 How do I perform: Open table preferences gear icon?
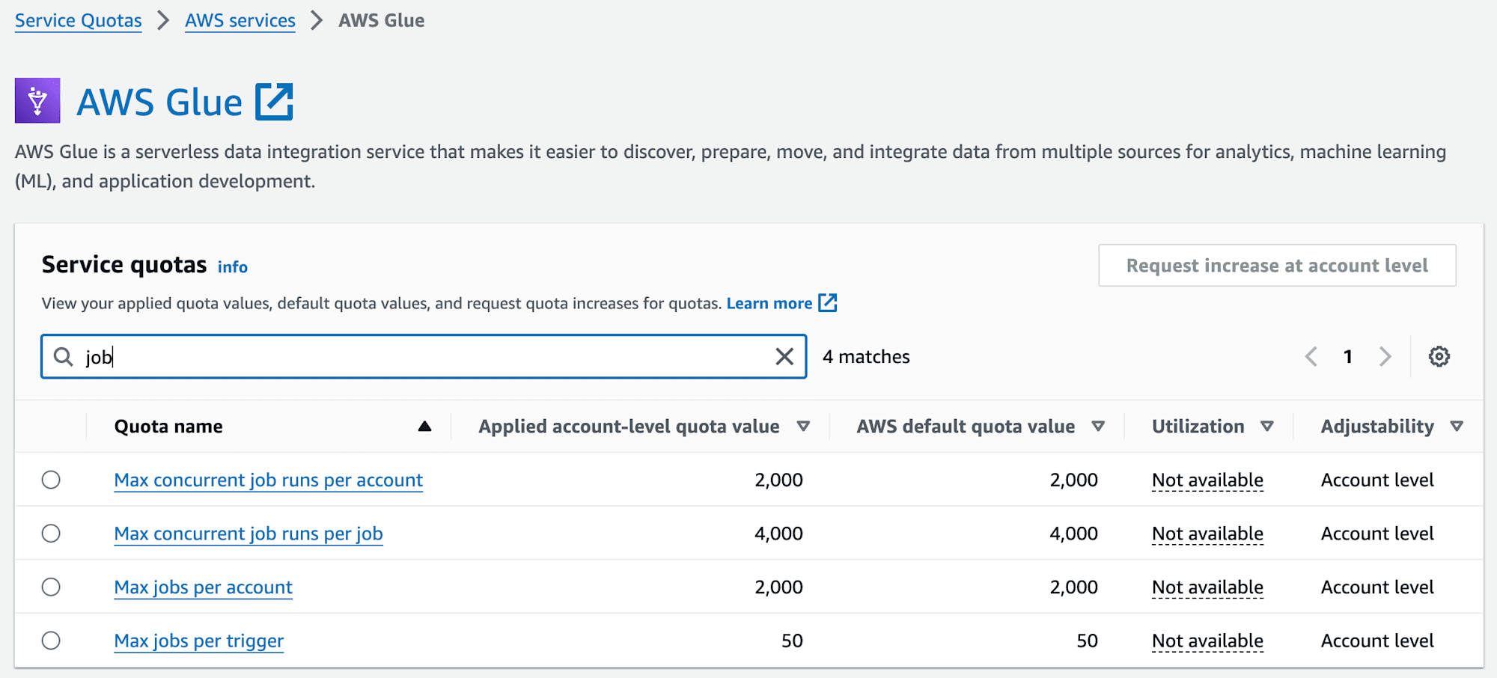pos(1439,356)
